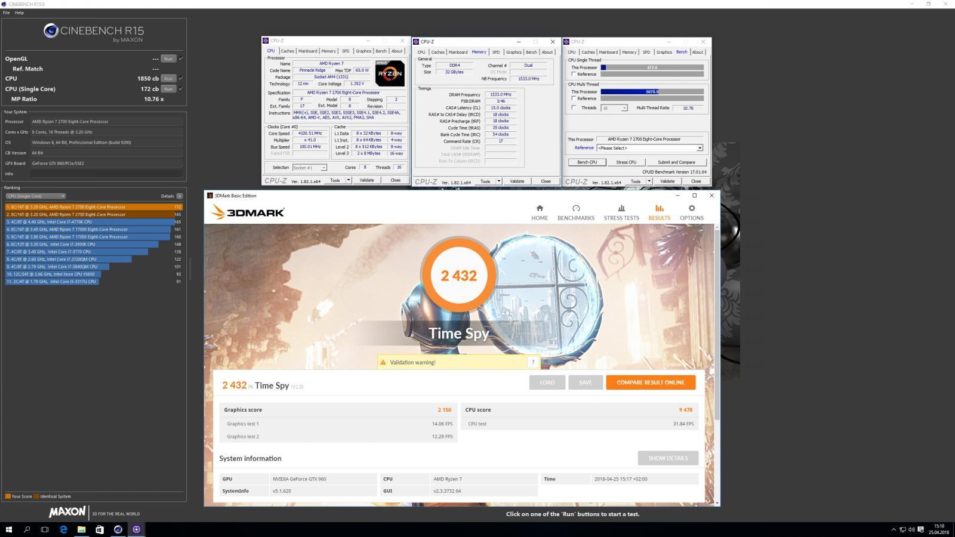
Task: Show hidden system tray icons
Action: pos(894,529)
